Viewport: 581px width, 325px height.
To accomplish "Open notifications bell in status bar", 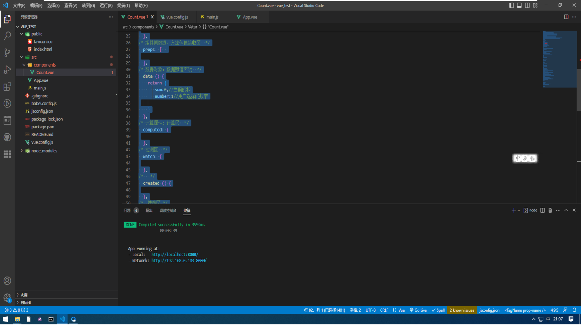I will tap(574, 310).
